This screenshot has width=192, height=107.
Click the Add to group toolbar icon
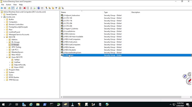(63, 8)
